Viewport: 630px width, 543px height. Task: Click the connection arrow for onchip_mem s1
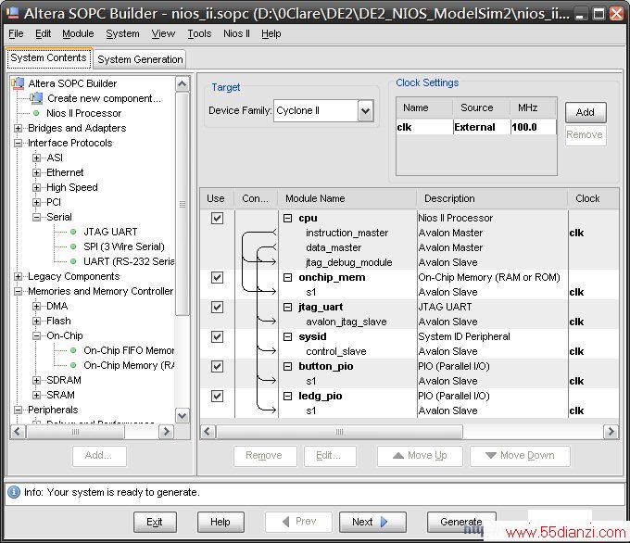click(x=271, y=292)
